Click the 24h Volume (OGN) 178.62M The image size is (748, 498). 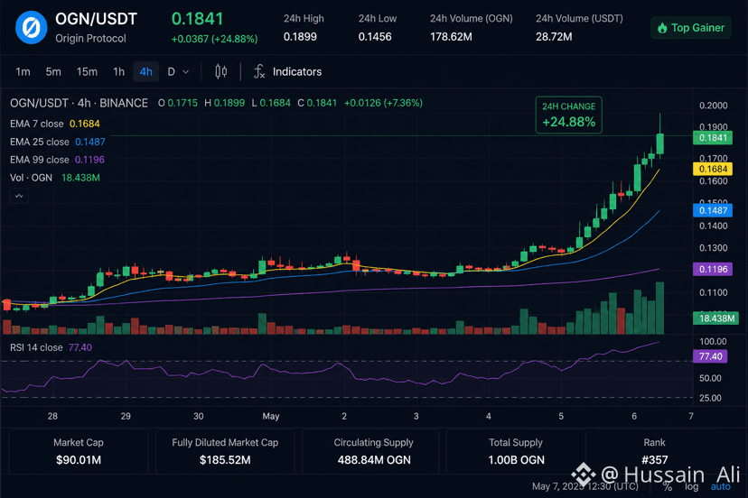click(x=451, y=37)
